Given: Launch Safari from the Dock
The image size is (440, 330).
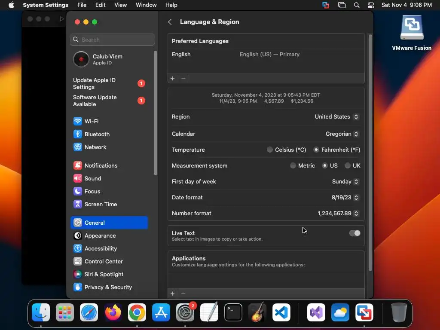Looking at the screenshot, I should (89, 312).
